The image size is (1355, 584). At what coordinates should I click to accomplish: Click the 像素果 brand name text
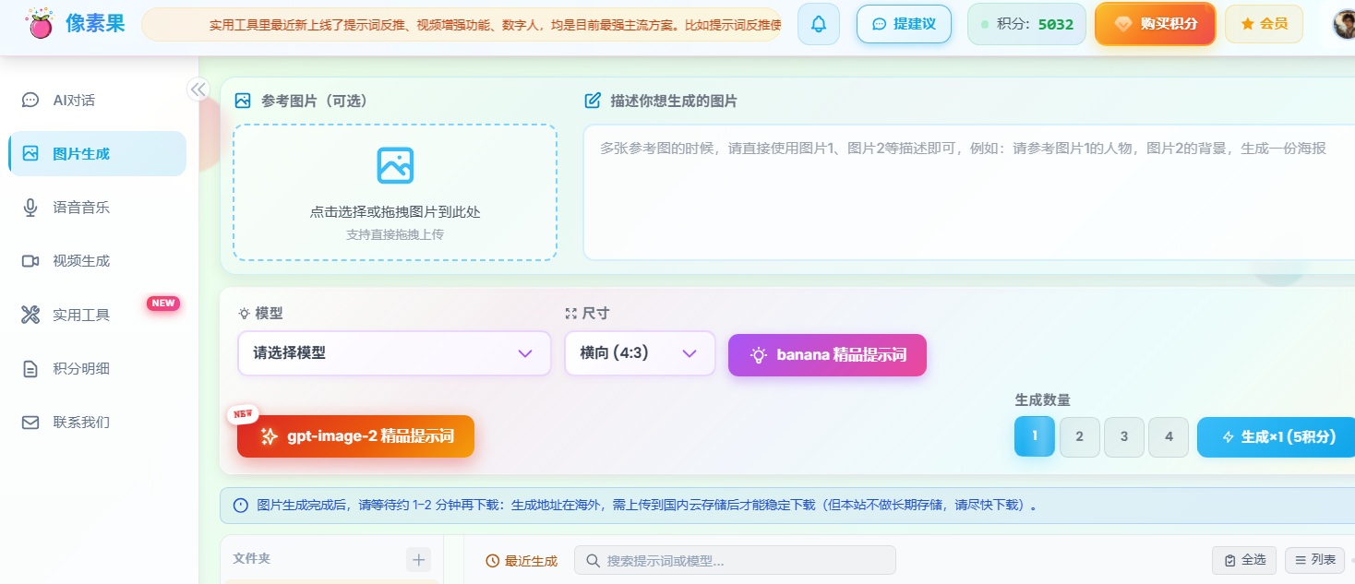95,24
